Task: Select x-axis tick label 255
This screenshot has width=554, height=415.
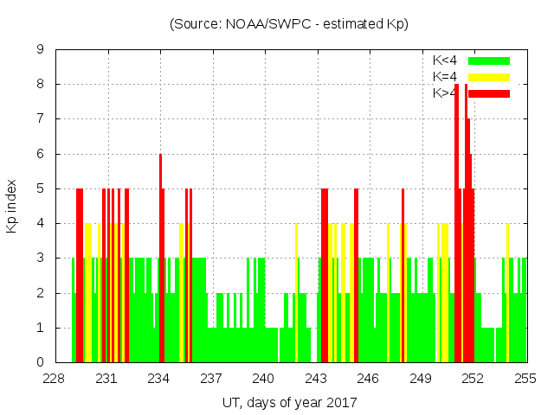Action: click(525, 378)
